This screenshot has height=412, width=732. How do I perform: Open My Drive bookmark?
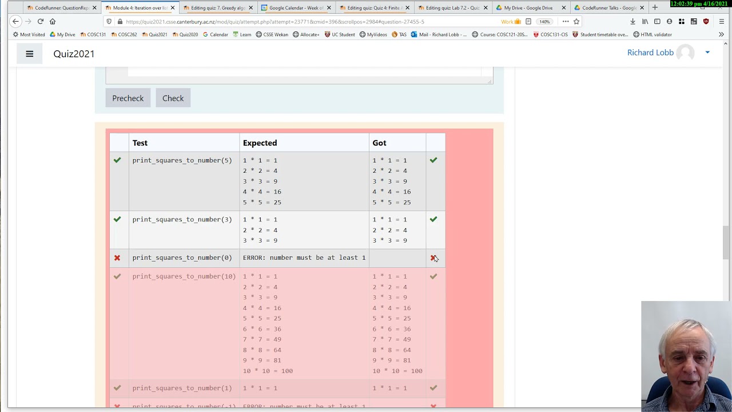coord(62,34)
